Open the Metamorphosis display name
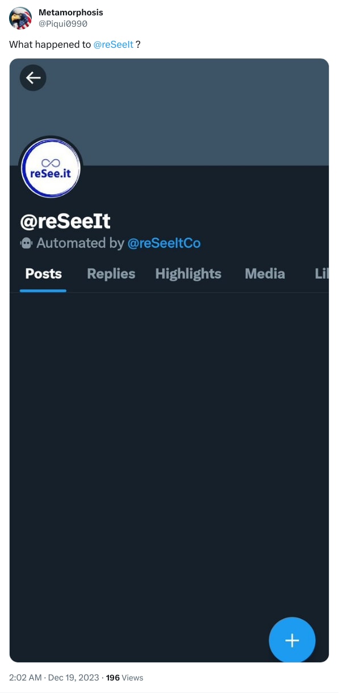This screenshot has width=347, height=693. tap(71, 13)
